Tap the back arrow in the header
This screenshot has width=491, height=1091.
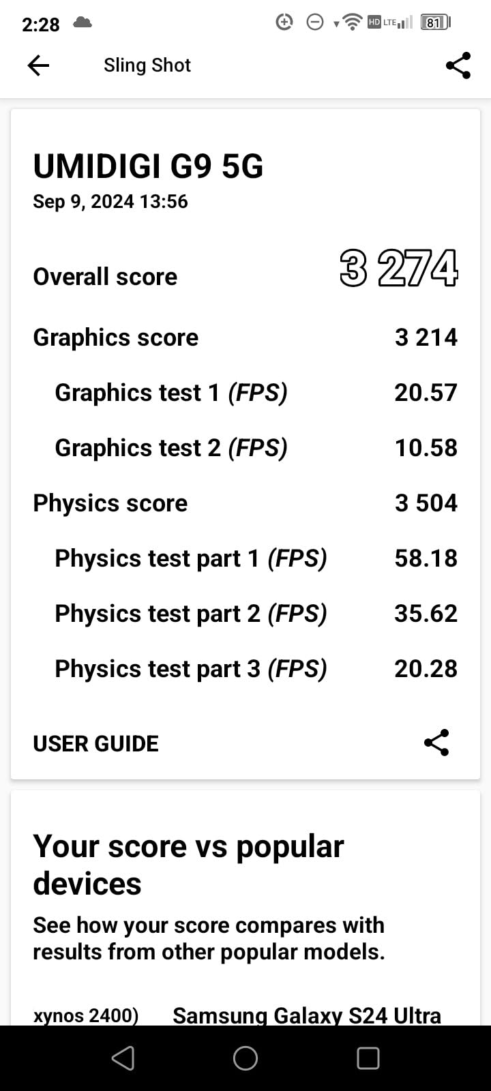(x=38, y=65)
